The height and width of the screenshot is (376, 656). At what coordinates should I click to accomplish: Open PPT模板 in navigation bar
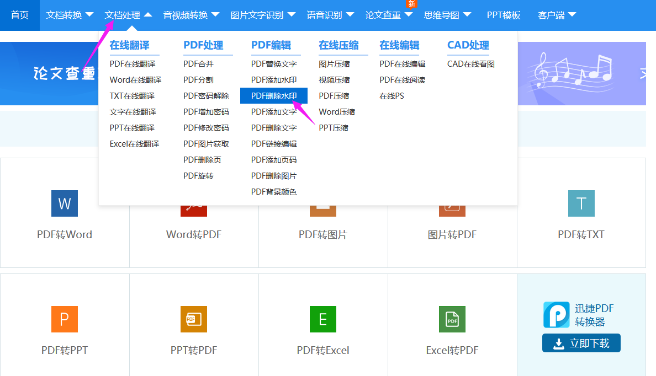tap(504, 15)
